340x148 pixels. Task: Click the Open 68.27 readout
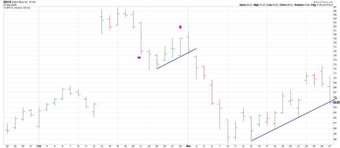click(x=246, y=5)
